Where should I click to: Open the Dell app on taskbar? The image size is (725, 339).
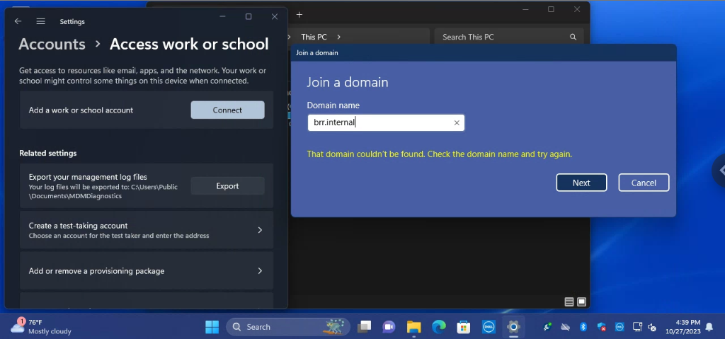[x=489, y=327]
